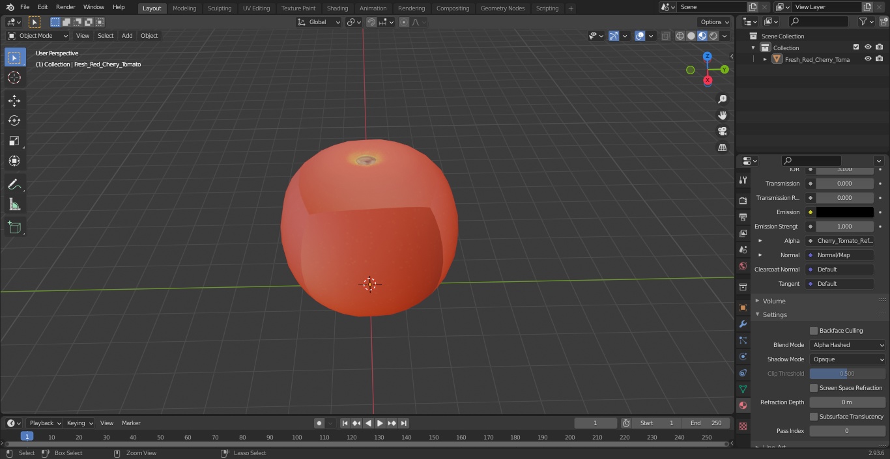Adjust the Clip Threshold slider
This screenshot has width=890, height=459.
click(x=848, y=374)
